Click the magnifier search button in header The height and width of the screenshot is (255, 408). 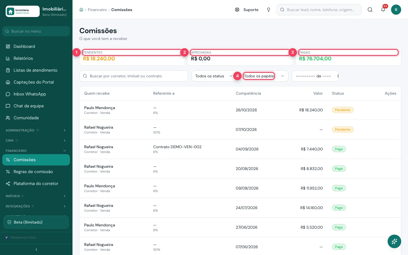370,10
